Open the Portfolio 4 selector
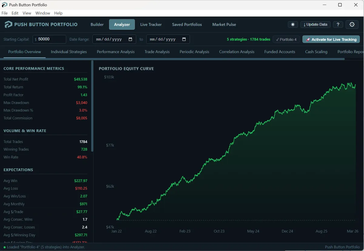364x251 pixels. (x=286, y=39)
